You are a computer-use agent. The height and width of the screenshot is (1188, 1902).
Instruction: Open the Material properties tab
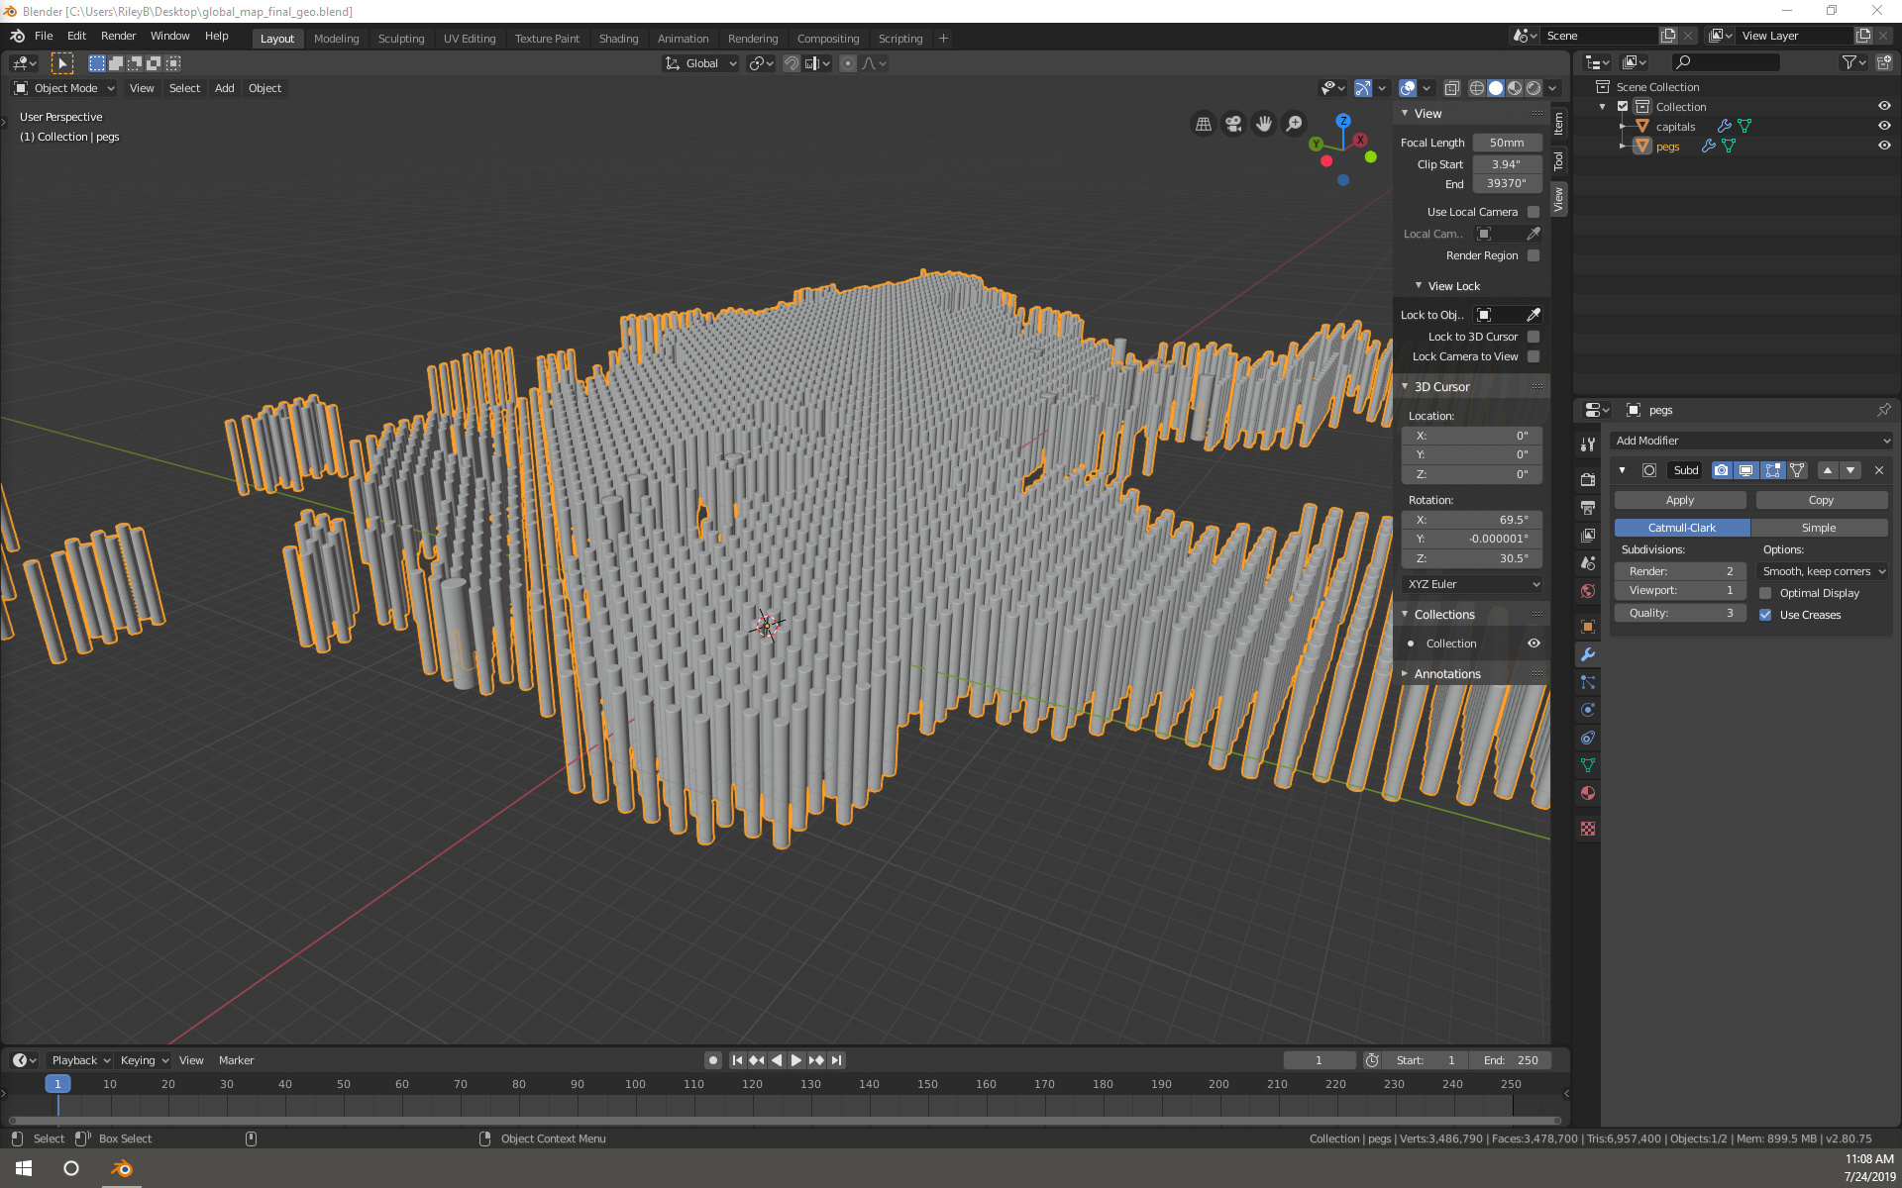(x=1588, y=792)
